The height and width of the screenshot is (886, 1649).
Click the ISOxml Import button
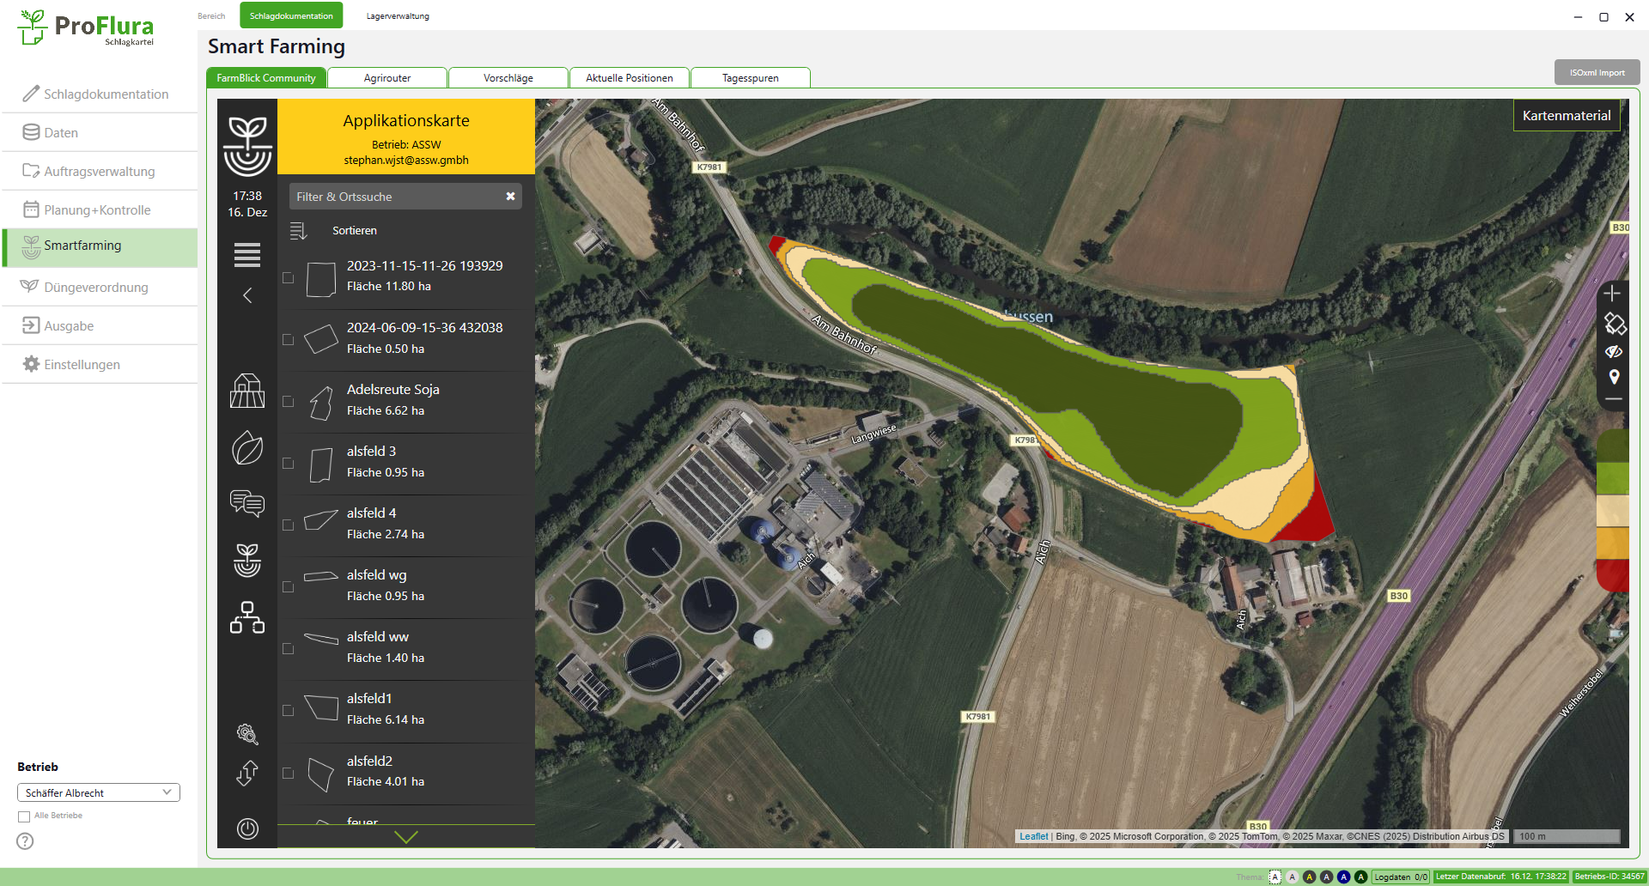(1597, 73)
